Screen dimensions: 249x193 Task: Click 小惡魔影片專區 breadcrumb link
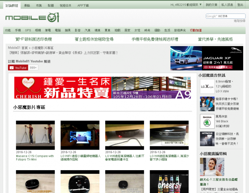pos(43,48)
